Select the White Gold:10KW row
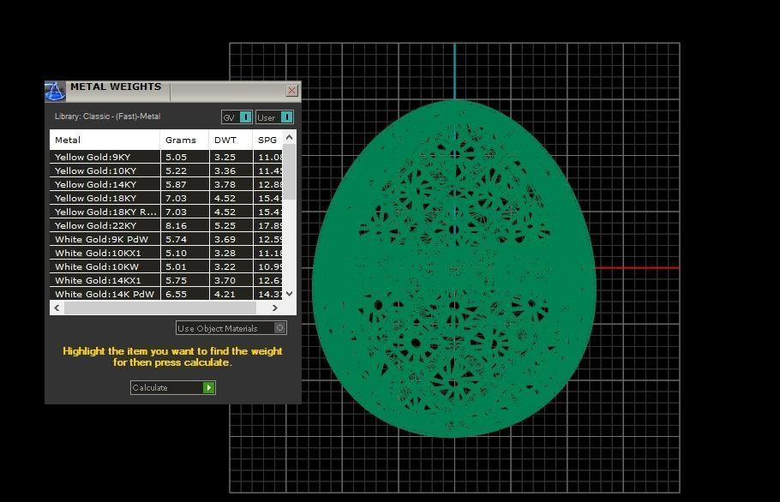The image size is (780, 502). [x=166, y=266]
